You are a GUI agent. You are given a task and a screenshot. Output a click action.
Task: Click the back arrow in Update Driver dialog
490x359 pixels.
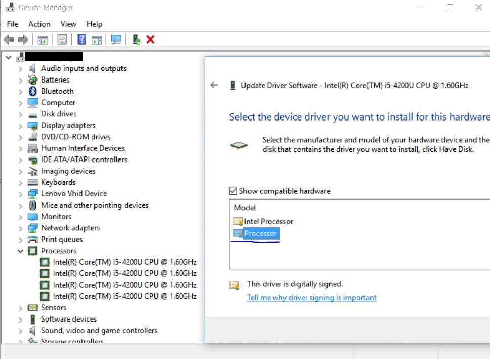[x=214, y=85]
